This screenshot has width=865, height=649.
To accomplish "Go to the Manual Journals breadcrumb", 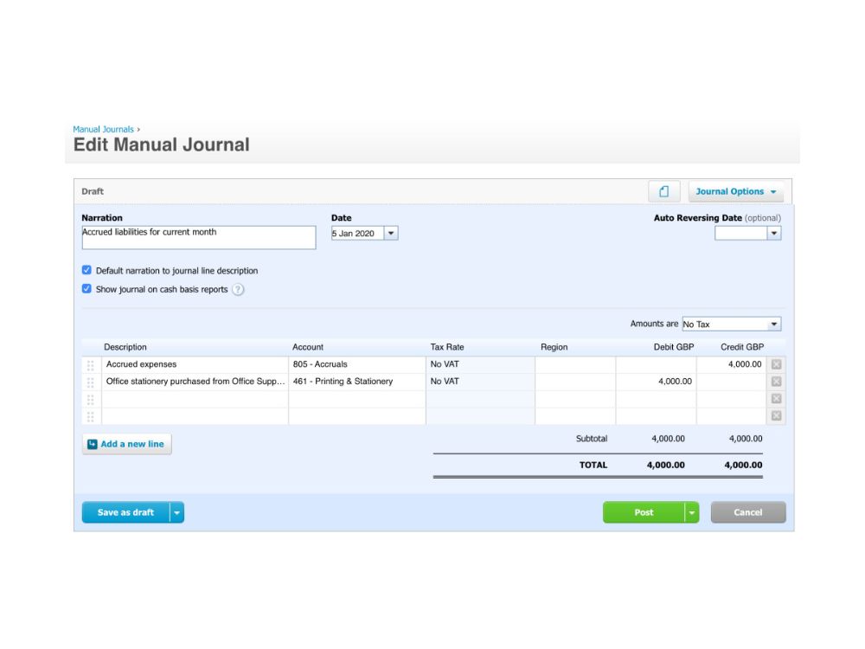I will coord(103,129).
